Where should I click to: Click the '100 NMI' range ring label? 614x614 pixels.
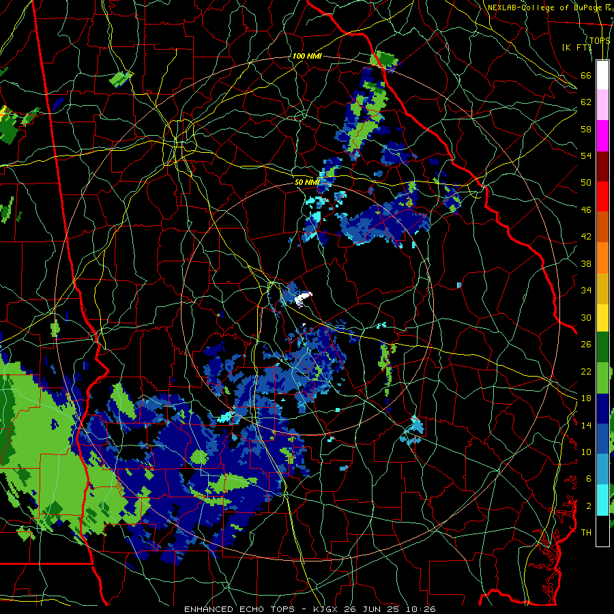pos(307,56)
